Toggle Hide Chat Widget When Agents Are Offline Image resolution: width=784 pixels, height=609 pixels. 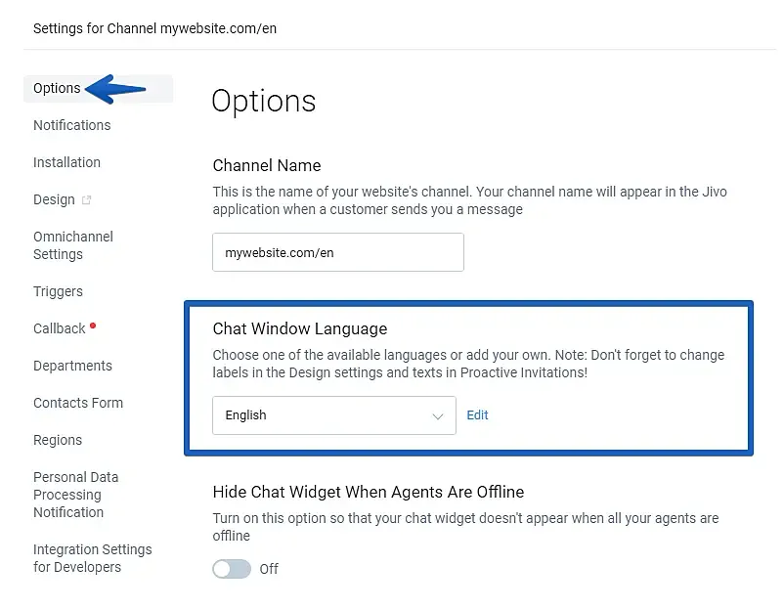tap(232, 569)
